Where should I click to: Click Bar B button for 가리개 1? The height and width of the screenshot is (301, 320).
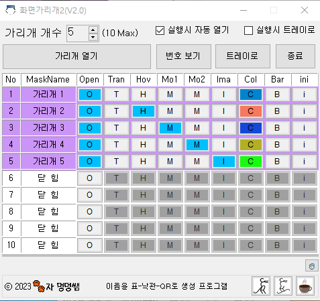point(277,95)
